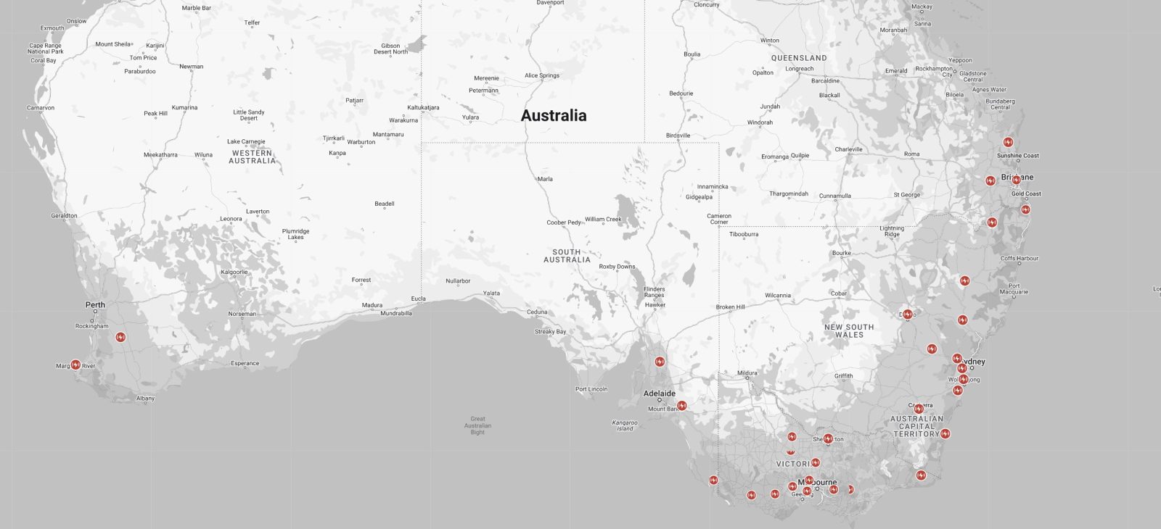The width and height of the screenshot is (1161, 529).
Task: Open the charger marker at Dubbo
Action: [907, 315]
